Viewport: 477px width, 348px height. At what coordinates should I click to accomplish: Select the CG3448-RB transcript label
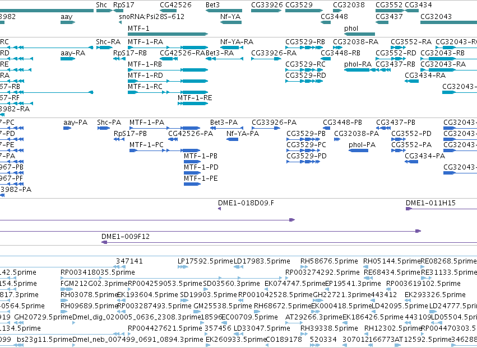tap(340, 53)
